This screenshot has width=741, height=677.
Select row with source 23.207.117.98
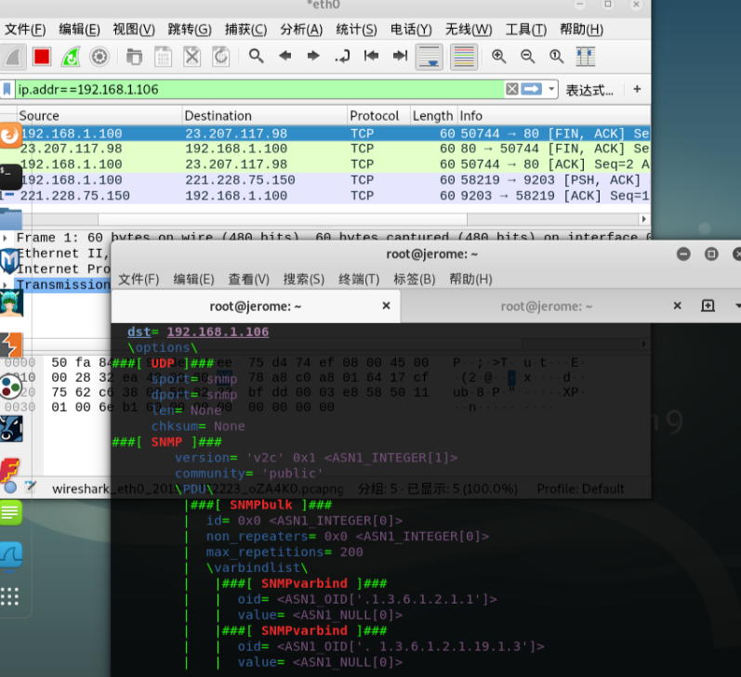click(325, 149)
